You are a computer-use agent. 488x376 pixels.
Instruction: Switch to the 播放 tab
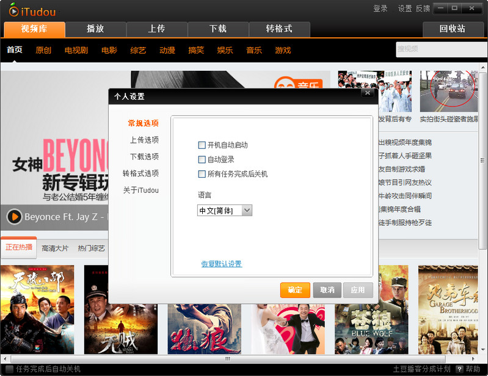(x=95, y=29)
